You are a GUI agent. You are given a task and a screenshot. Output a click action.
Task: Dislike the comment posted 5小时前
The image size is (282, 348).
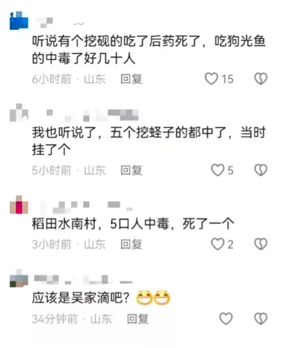pos(261,170)
